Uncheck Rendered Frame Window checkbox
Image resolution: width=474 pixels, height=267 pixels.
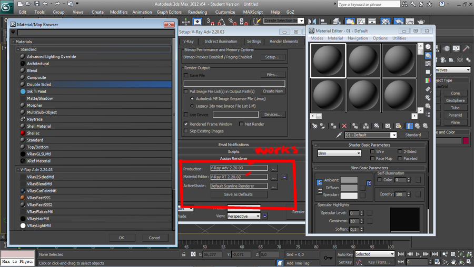pos(186,124)
